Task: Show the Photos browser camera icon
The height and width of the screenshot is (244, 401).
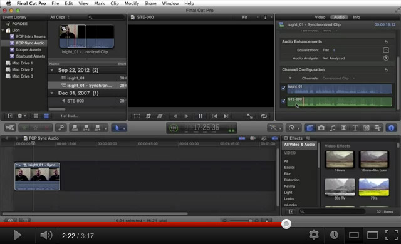Action: tap(321, 128)
